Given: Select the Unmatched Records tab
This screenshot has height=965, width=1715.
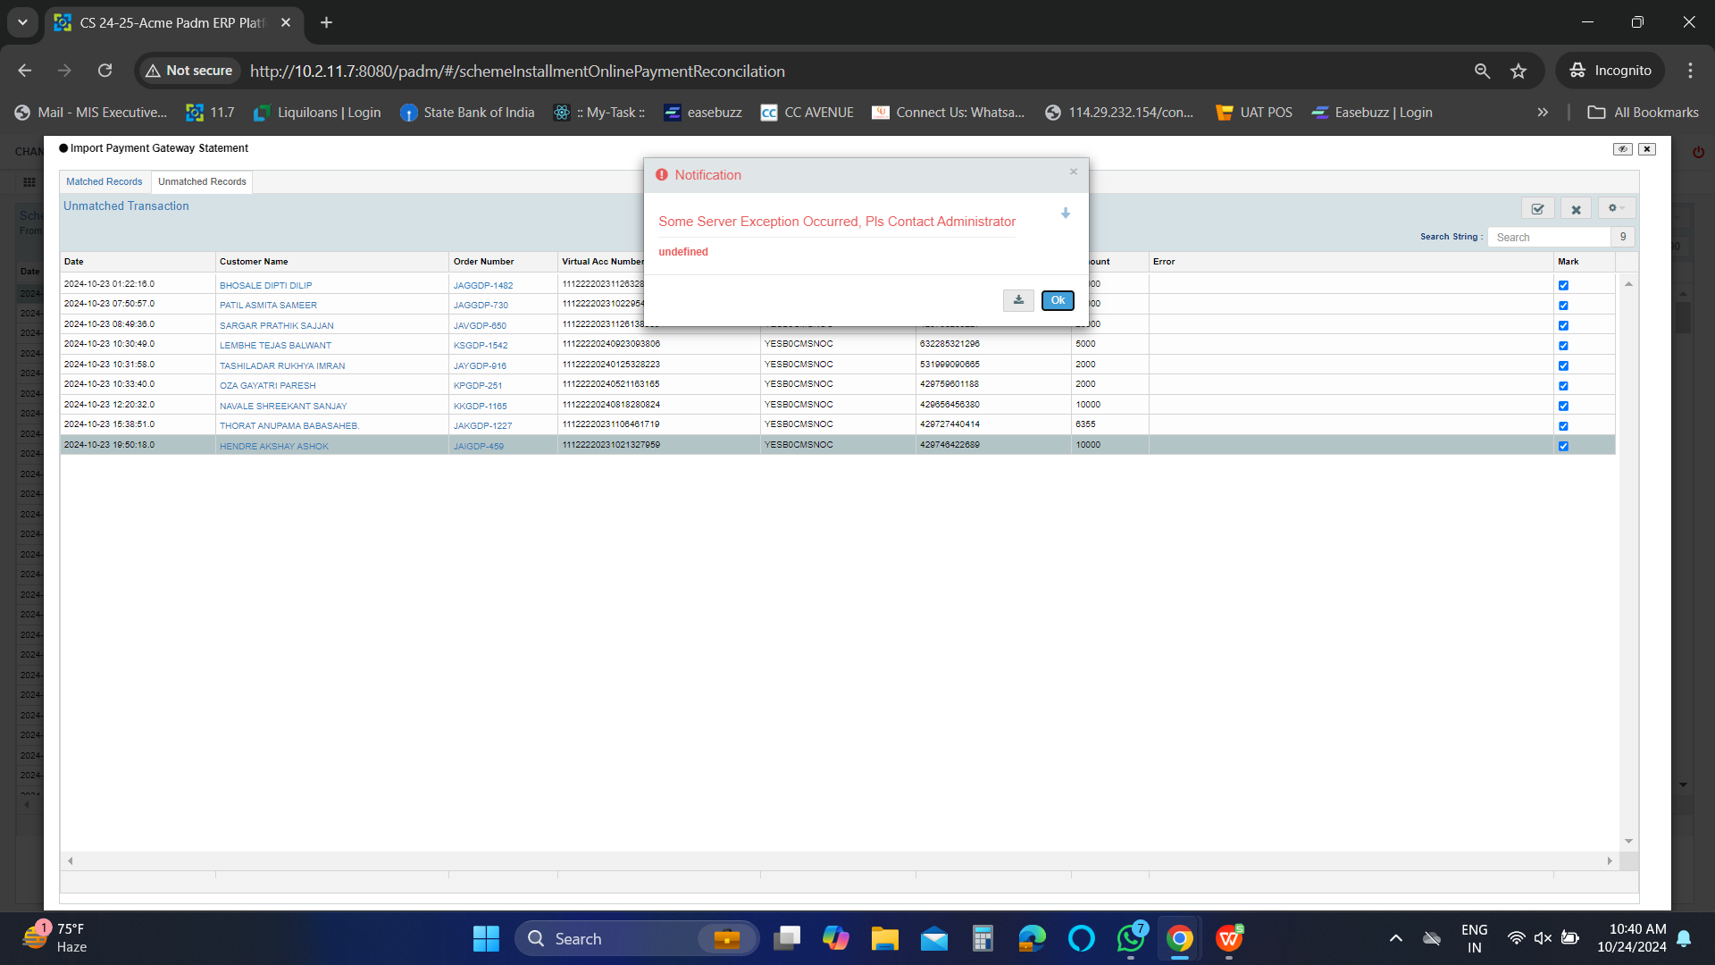Looking at the screenshot, I should coord(202,181).
